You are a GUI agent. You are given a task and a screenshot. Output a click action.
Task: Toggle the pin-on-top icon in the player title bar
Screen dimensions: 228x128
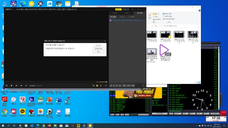(x=132, y=10)
